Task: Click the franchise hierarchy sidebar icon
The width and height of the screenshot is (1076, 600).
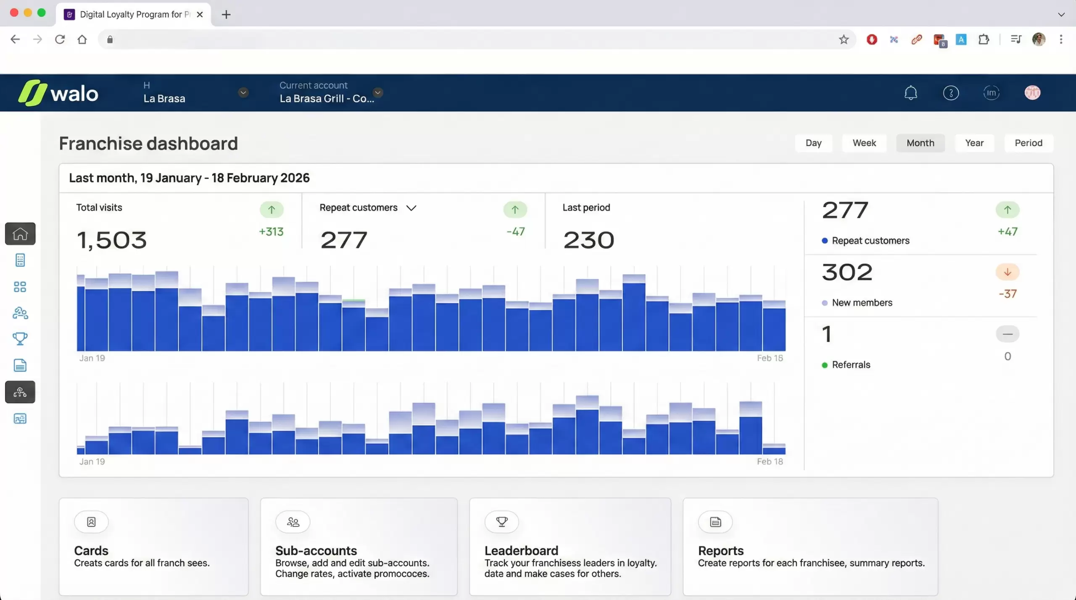Action: coord(20,392)
